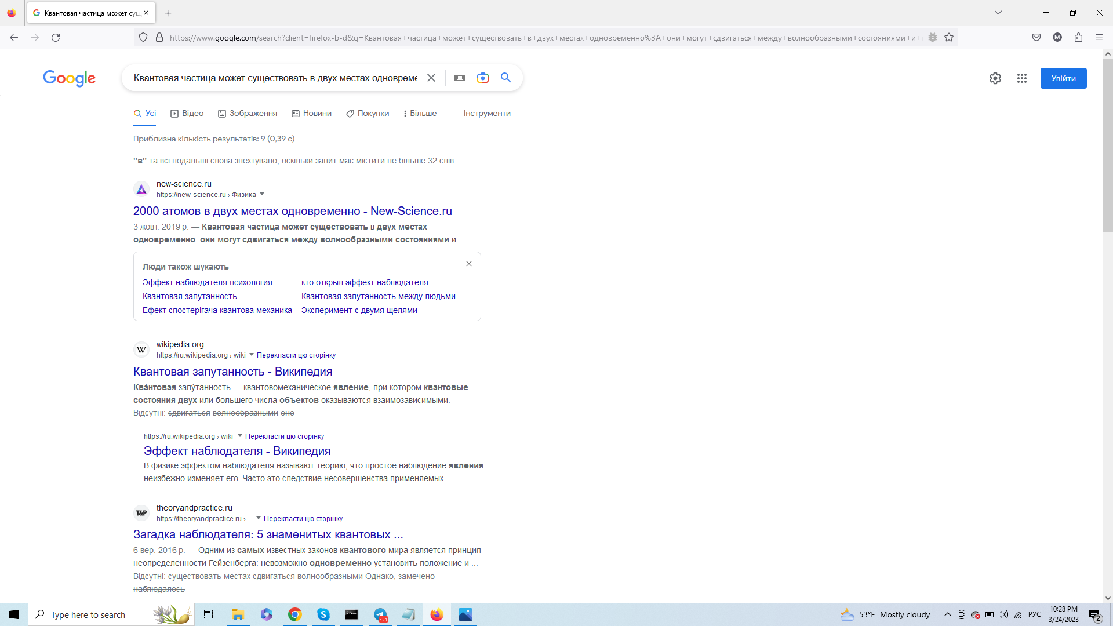This screenshot has height=626, width=1113.
Task: Search 'Эксперимент с двумя щелями' suggestion
Action: click(x=359, y=310)
